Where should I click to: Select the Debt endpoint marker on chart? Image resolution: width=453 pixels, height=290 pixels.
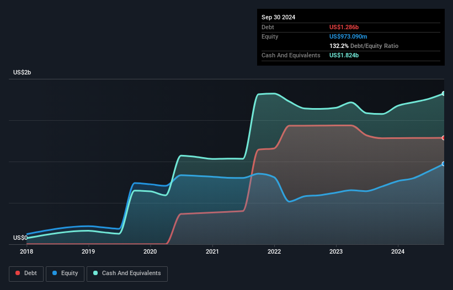444,138
